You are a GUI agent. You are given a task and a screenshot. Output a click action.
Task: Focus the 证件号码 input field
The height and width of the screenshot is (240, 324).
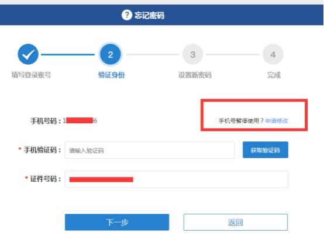pyautogui.click(x=177, y=179)
